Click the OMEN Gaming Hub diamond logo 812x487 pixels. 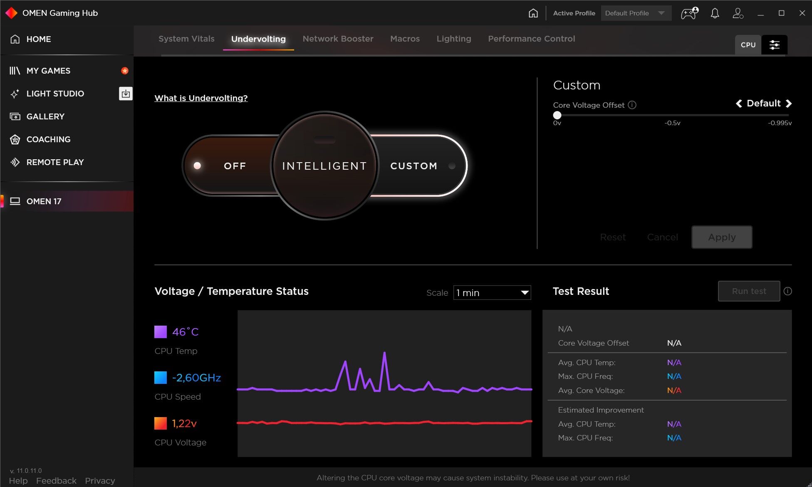pos(11,13)
